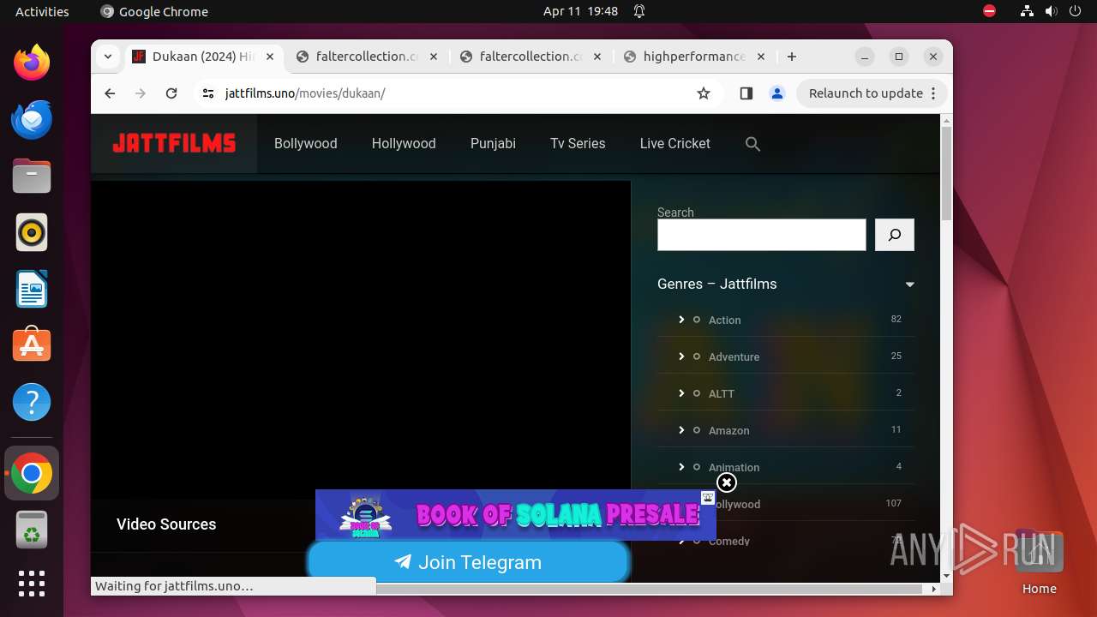
Task: Open the Tv Series menu item
Action: (578, 144)
